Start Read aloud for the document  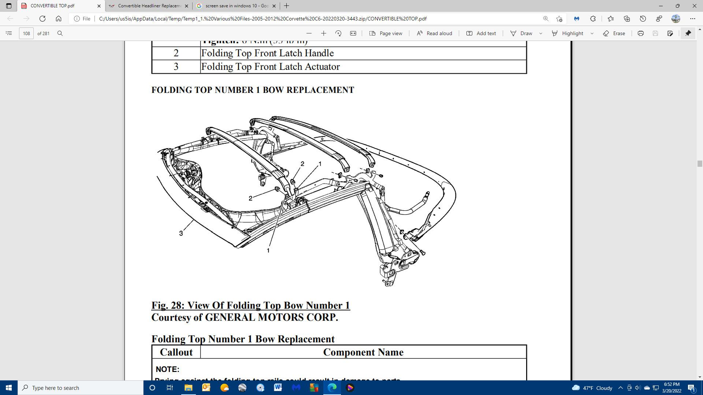tap(434, 33)
